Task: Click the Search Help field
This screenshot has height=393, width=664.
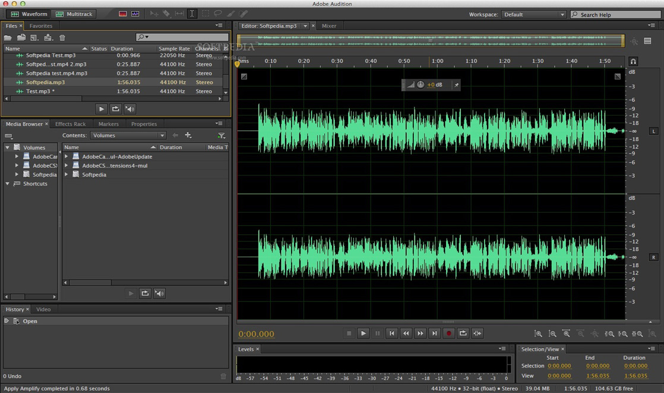Action: click(616, 14)
